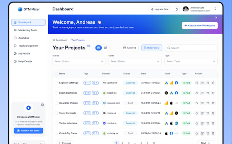This screenshot has height=144, width=232.
Task: Edit the Clean2Co Website project
Action: pos(202,103)
